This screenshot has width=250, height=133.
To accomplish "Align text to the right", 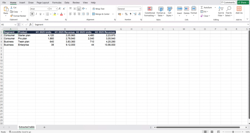I will (x=79, y=14).
